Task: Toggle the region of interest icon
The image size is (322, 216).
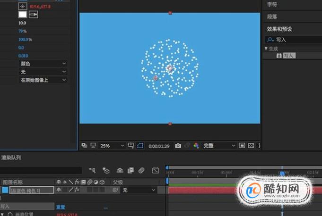Action: click(242, 146)
